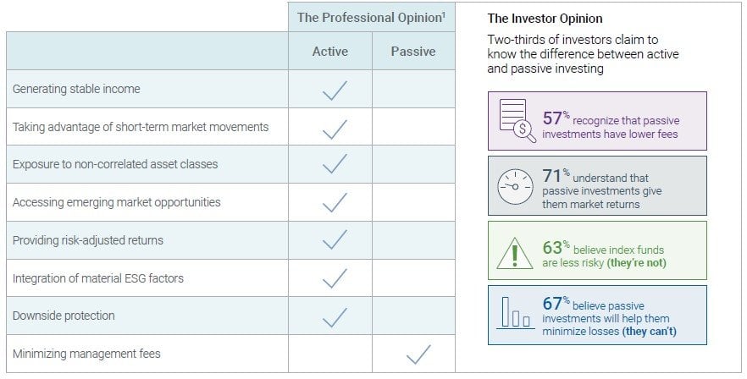Click the checkmark for Integration of material ESG factors
This screenshot has height=379, width=747.
(334, 278)
